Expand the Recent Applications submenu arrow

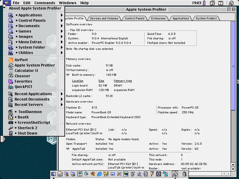tap(62, 94)
